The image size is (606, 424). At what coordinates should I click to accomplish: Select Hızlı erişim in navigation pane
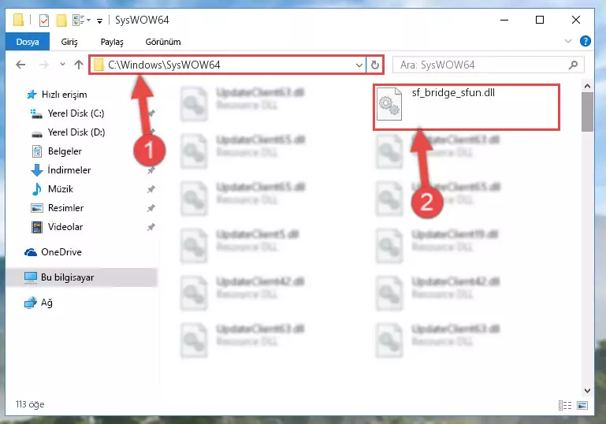point(57,95)
